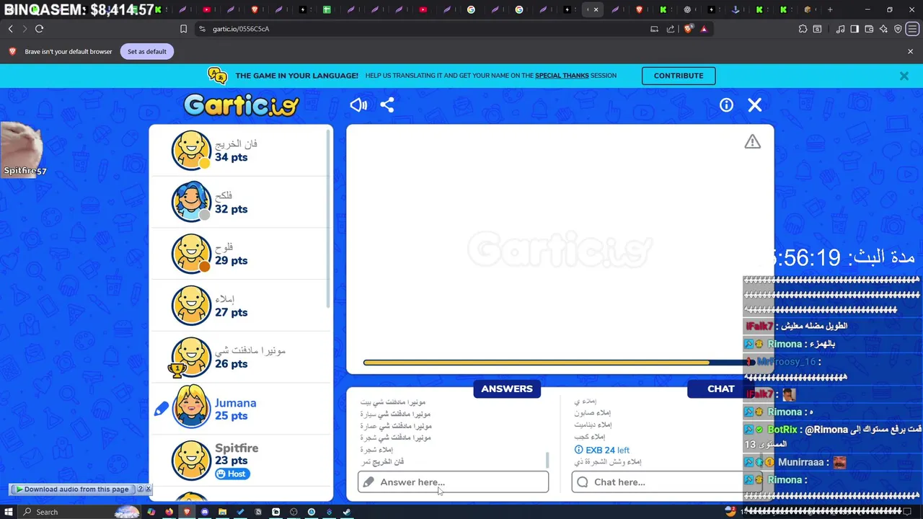Select the player with 32 pts

pyautogui.click(x=242, y=202)
